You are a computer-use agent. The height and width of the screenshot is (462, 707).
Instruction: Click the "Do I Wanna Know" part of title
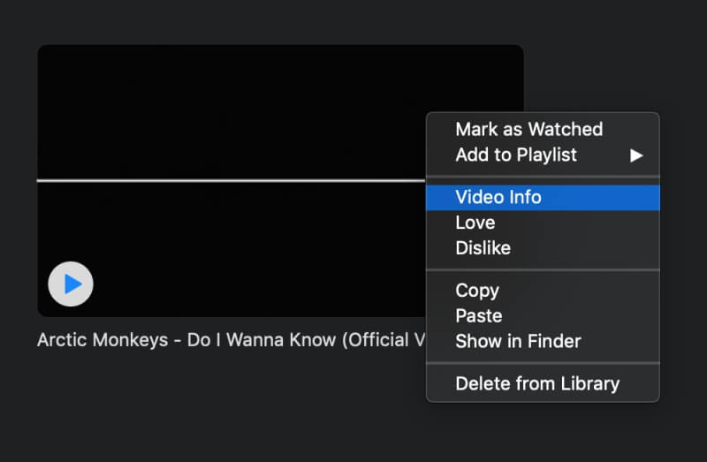pos(262,340)
